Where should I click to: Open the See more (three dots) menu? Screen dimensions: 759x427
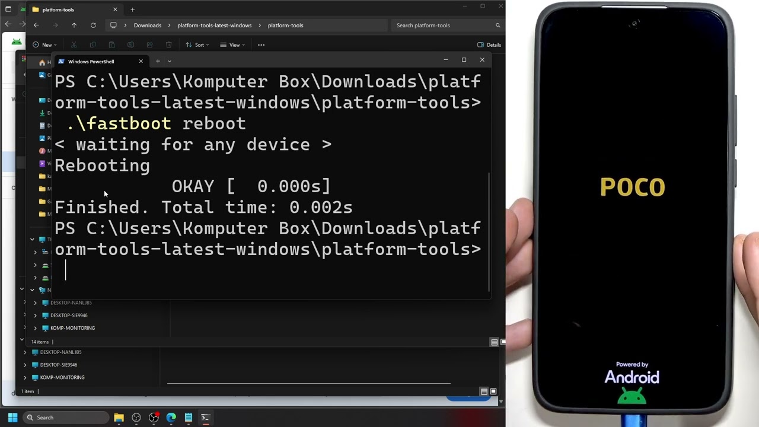[261, 45]
